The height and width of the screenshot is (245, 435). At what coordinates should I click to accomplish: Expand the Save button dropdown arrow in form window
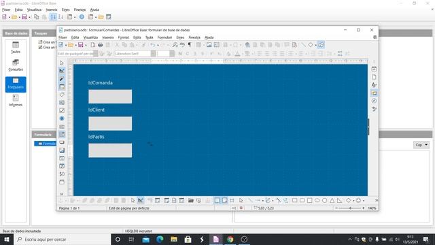[86, 45]
